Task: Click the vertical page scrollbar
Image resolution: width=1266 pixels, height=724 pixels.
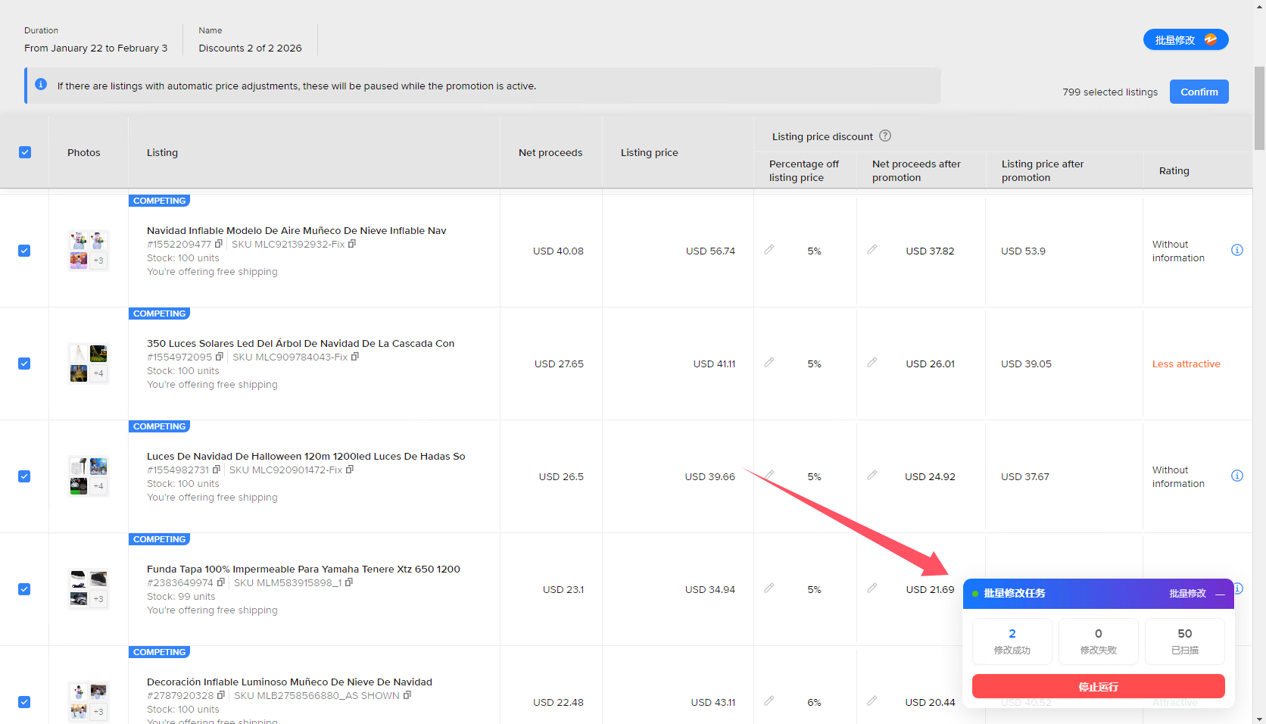Action: coord(1259,108)
